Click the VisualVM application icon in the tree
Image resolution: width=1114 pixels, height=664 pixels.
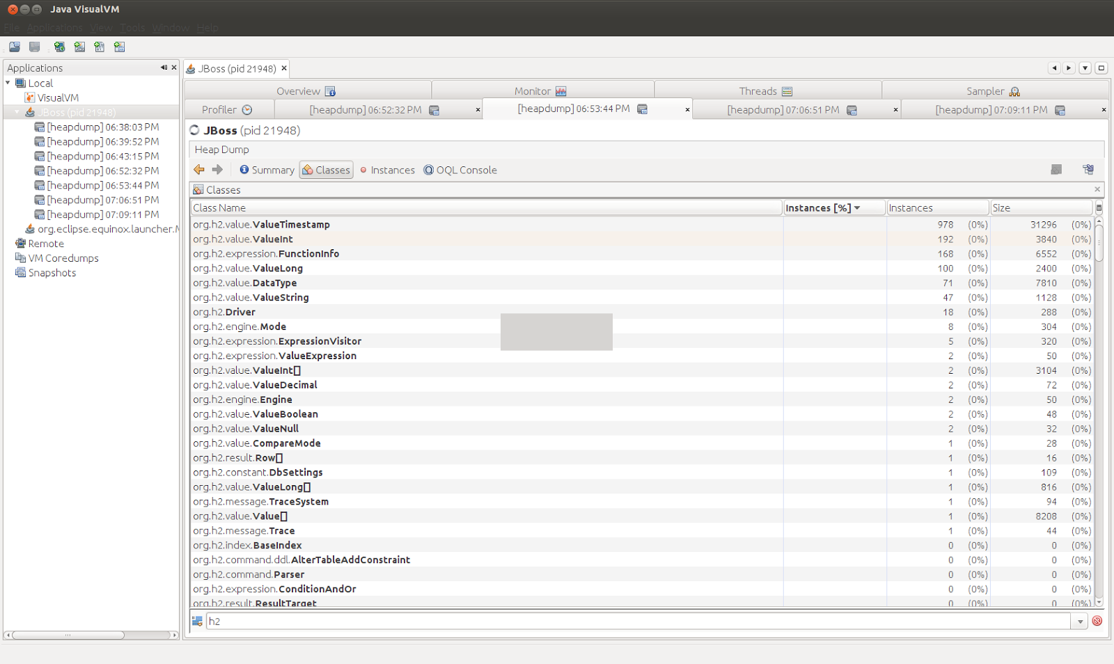(30, 97)
